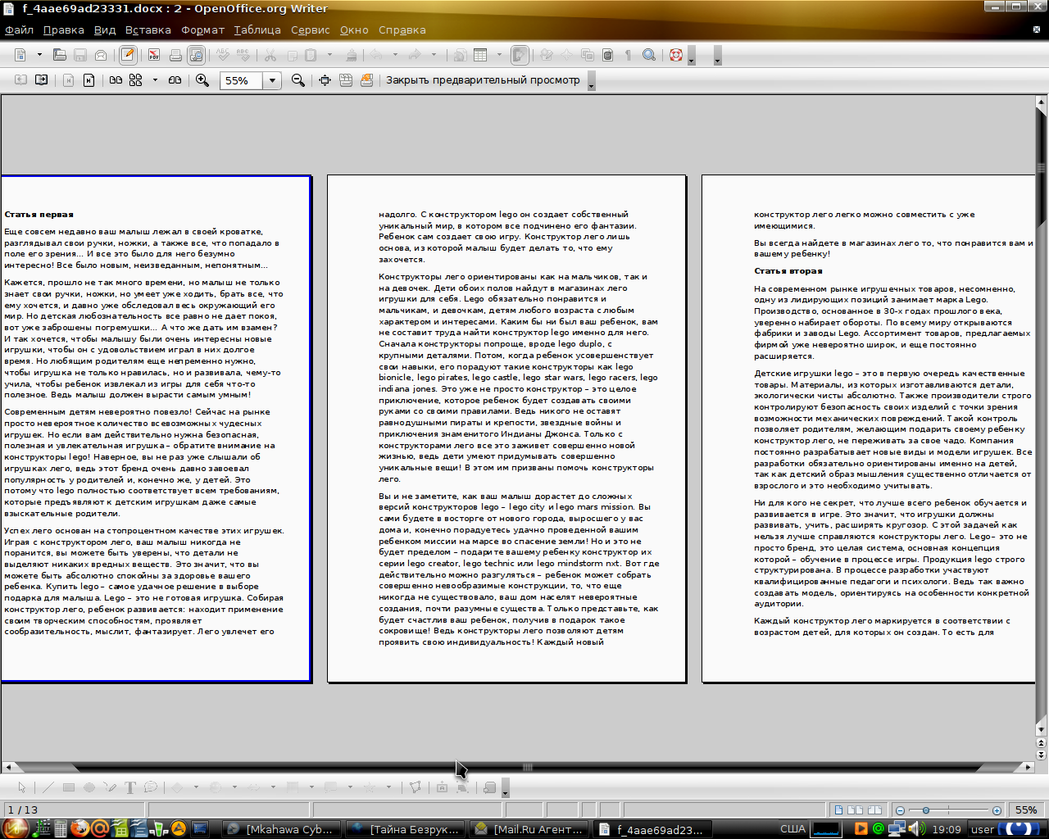Jump to last page of document
Image resolution: width=1049 pixels, height=839 pixels.
(x=89, y=80)
